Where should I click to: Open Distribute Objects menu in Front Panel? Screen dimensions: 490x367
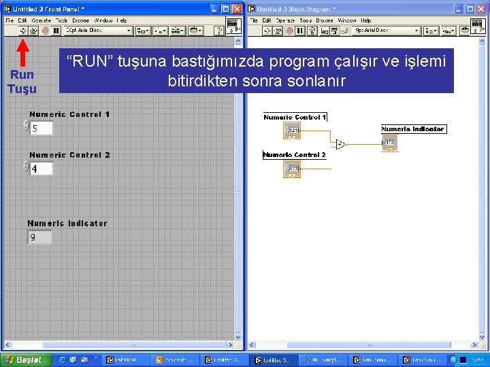(x=161, y=31)
